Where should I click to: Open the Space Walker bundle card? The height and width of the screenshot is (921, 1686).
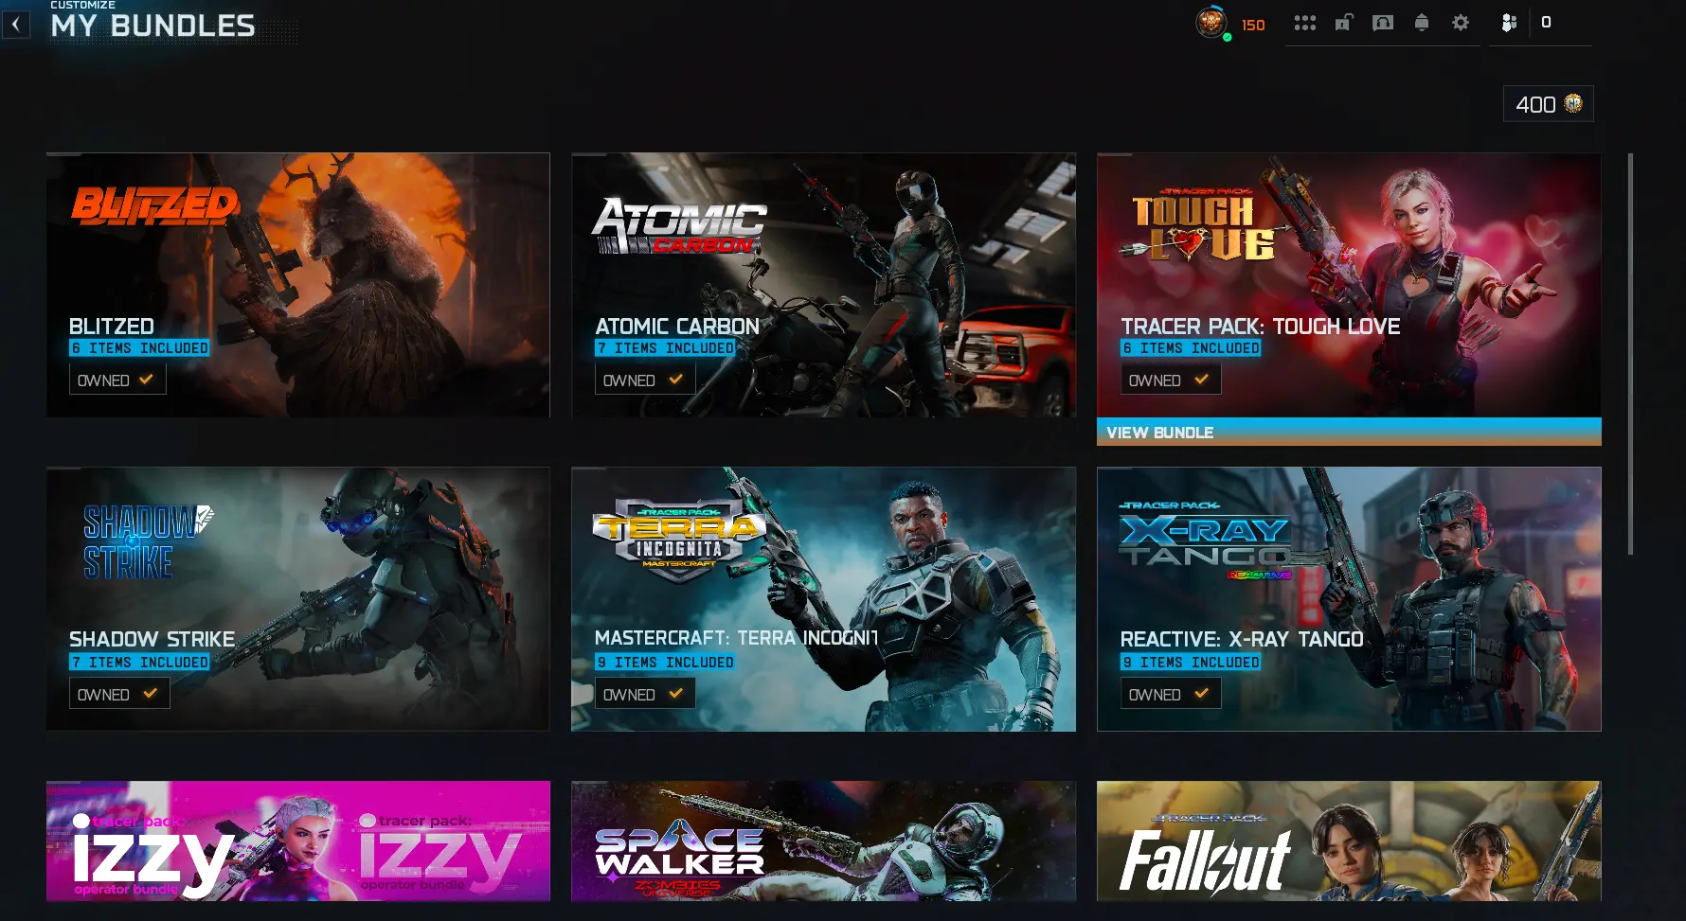823,841
